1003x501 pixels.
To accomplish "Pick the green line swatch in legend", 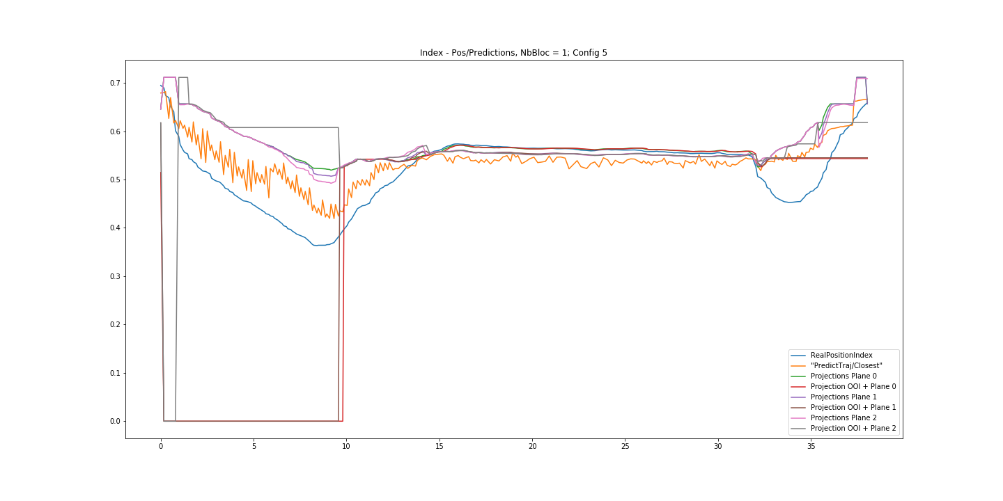I will click(x=800, y=376).
